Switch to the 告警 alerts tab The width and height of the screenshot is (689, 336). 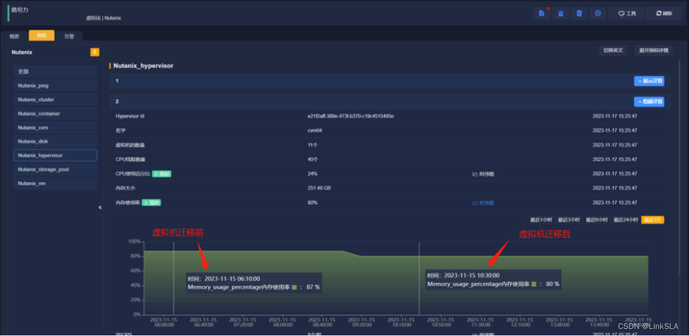(x=69, y=36)
